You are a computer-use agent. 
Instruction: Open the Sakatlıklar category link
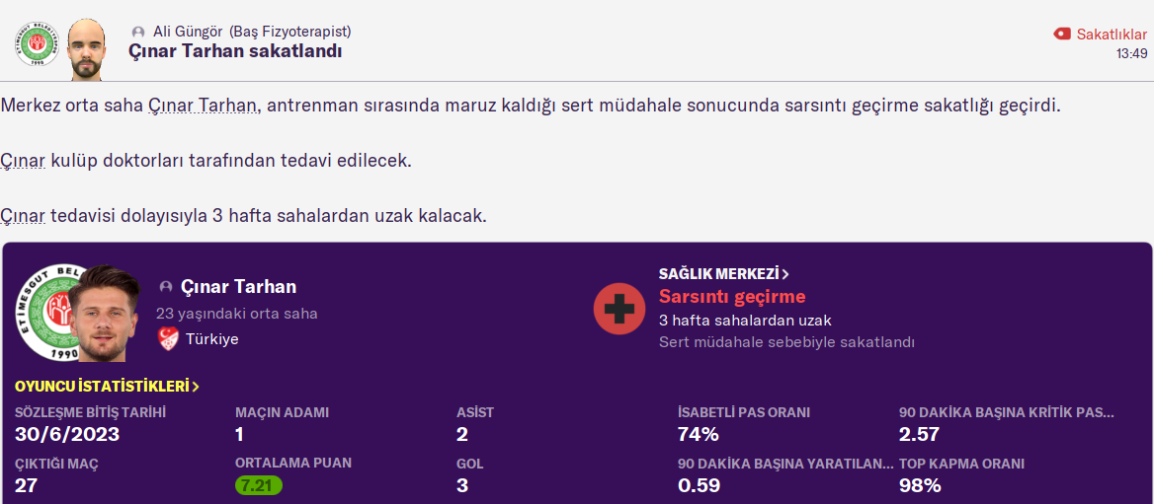[x=1112, y=34]
